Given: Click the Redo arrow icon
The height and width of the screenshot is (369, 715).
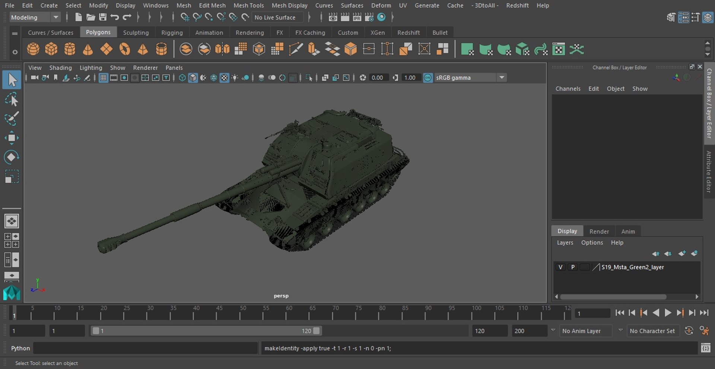Looking at the screenshot, I should [127, 17].
